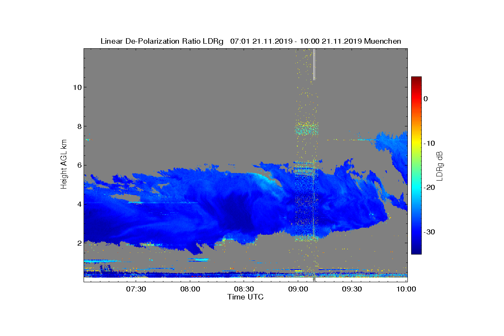Click the height tick label 10

(76, 87)
